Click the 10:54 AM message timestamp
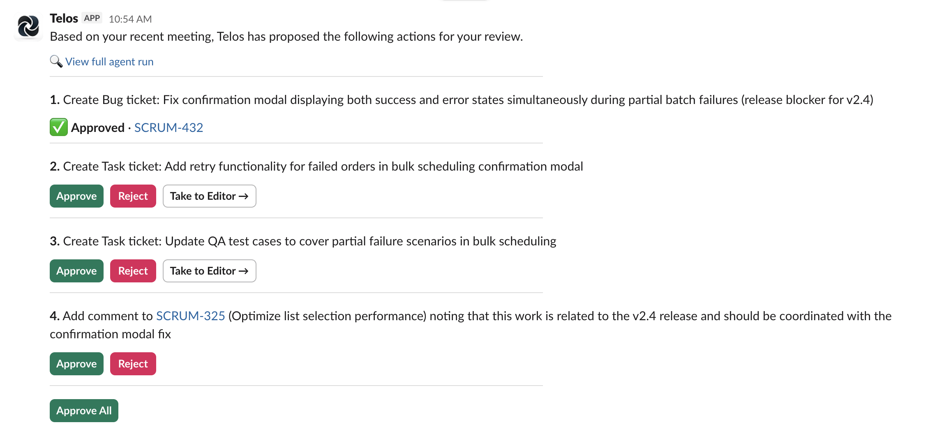This screenshot has width=928, height=439. (130, 19)
